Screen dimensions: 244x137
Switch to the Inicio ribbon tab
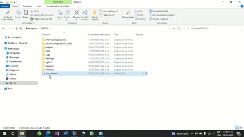point(15,6)
